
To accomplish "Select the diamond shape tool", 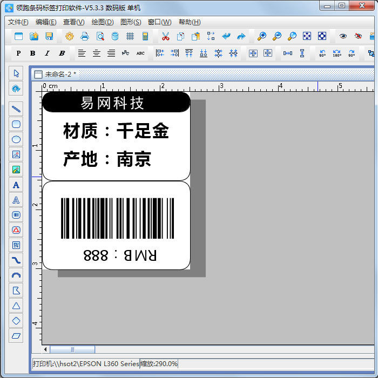I will pos(16,321).
